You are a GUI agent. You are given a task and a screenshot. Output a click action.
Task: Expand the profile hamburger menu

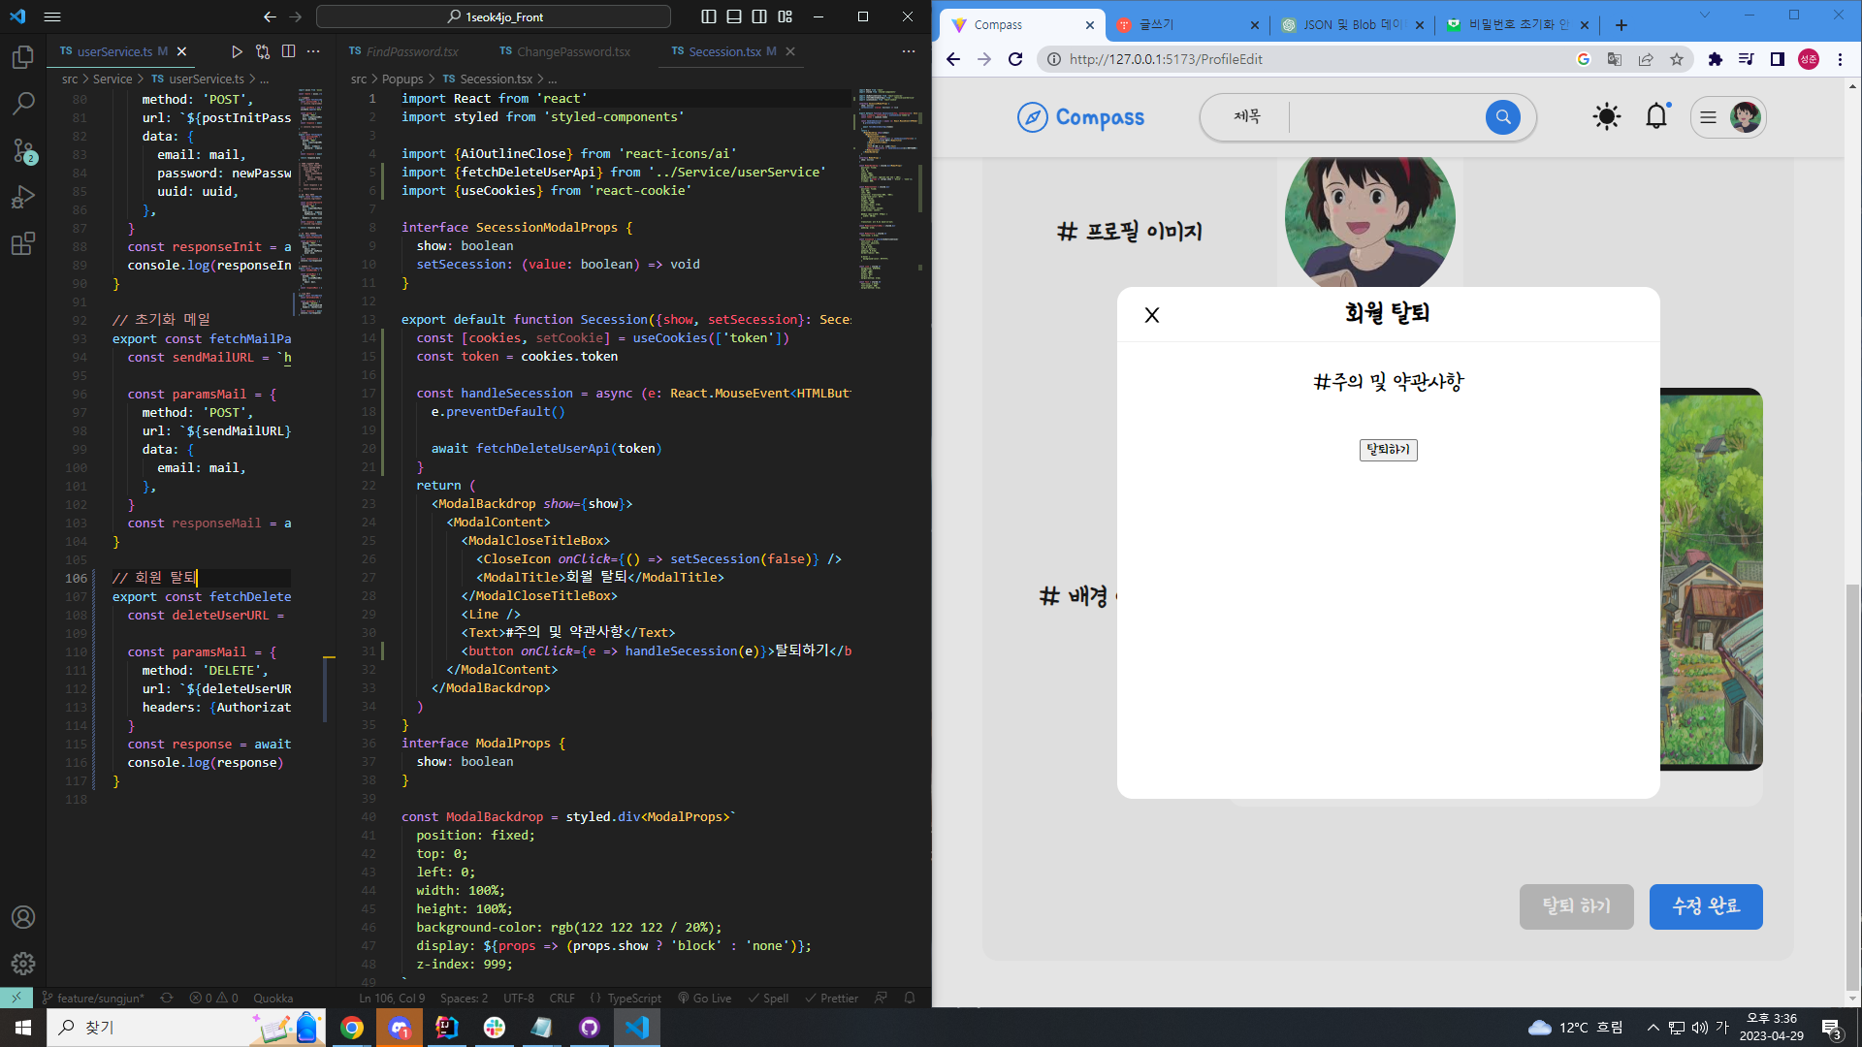[1708, 117]
